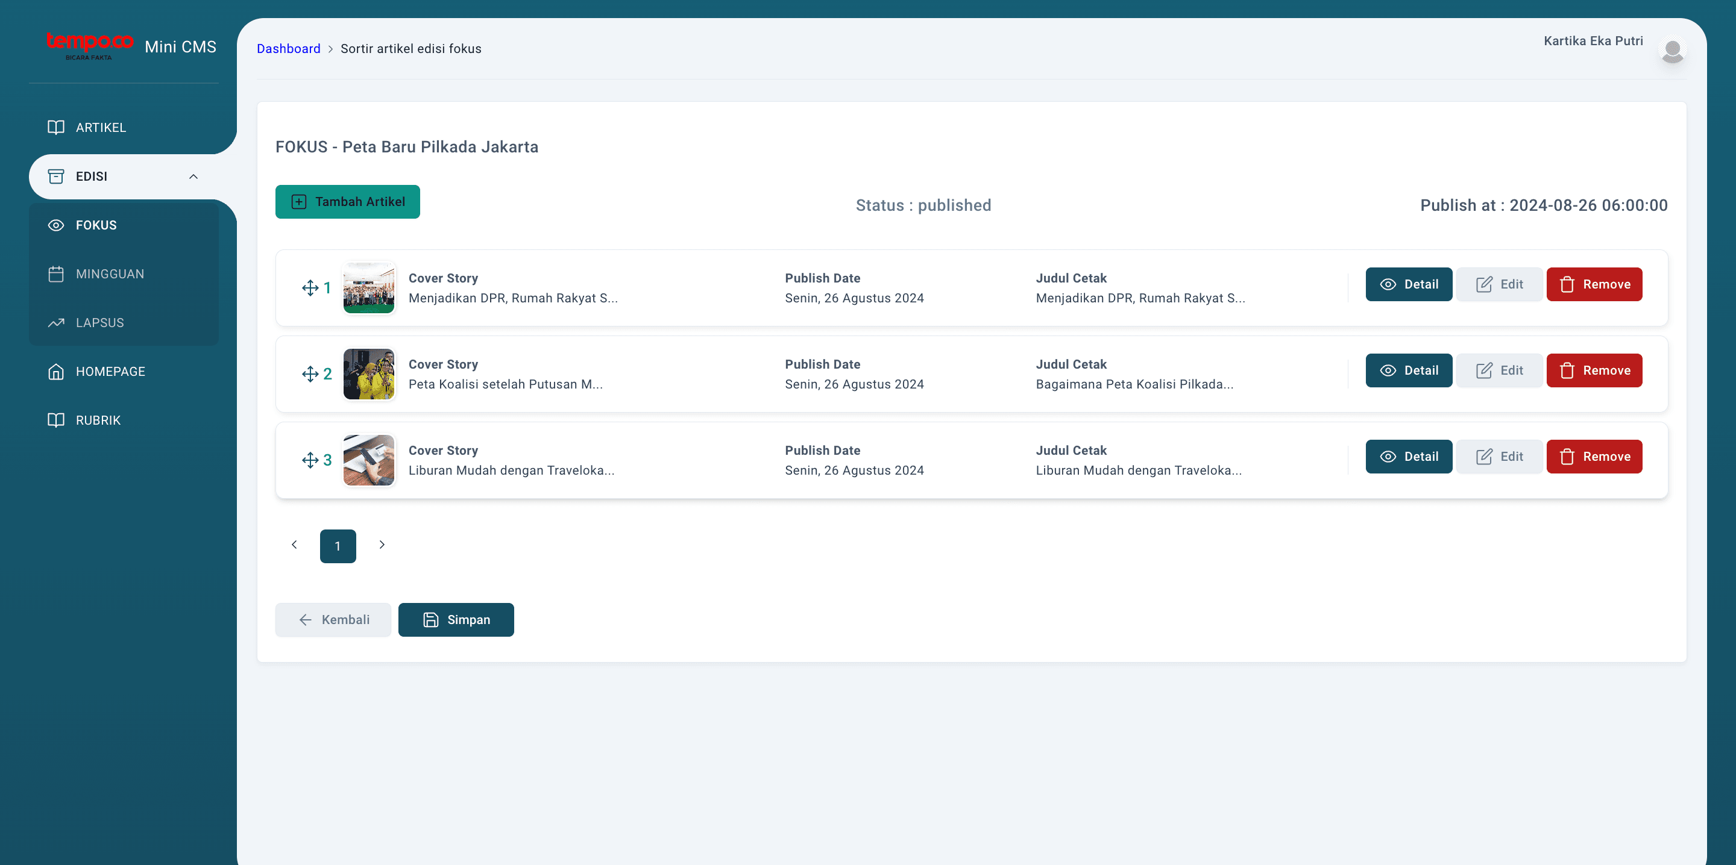
Task: Remove the Menjadikan DPR article
Action: coord(1594,284)
